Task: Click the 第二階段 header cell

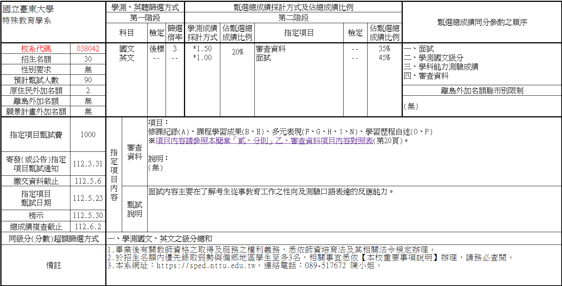Action: click(293, 18)
